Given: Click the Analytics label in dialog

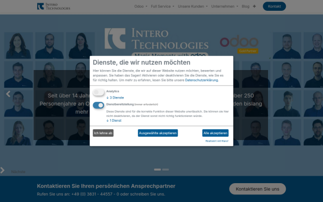Looking at the screenshot, I should (x=113, y=92).
